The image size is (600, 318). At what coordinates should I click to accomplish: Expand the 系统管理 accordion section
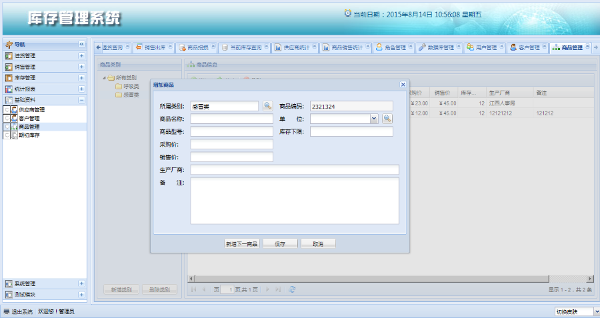coord(81,283)
